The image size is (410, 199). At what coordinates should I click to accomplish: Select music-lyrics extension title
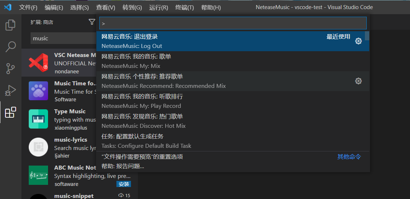pos(71,140)
